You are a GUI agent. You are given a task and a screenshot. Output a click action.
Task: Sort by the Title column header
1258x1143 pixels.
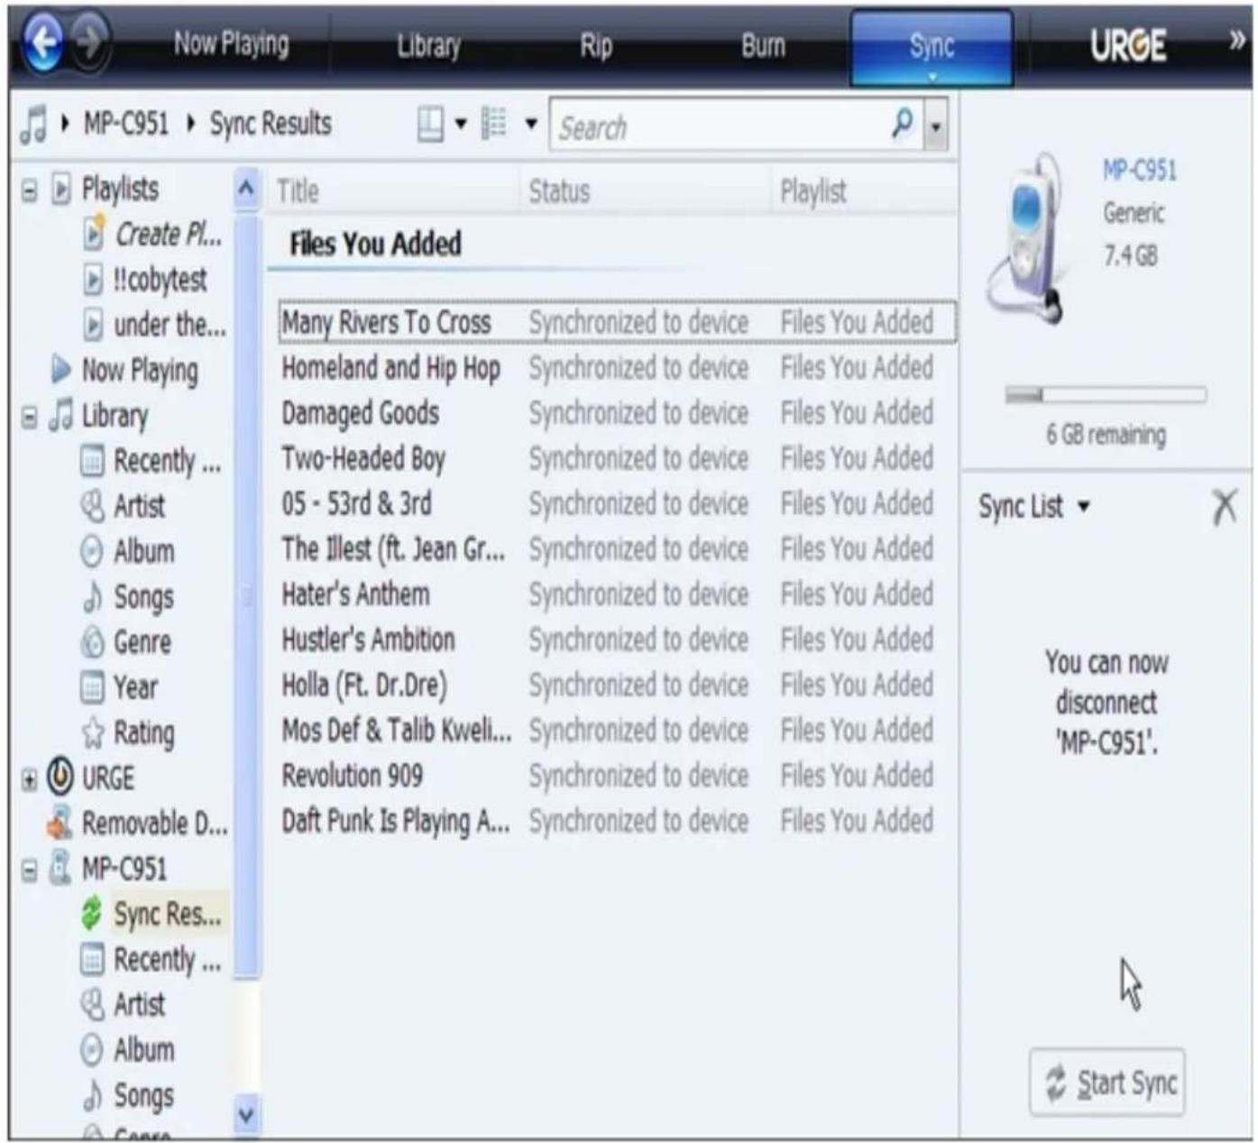point(394,191)
